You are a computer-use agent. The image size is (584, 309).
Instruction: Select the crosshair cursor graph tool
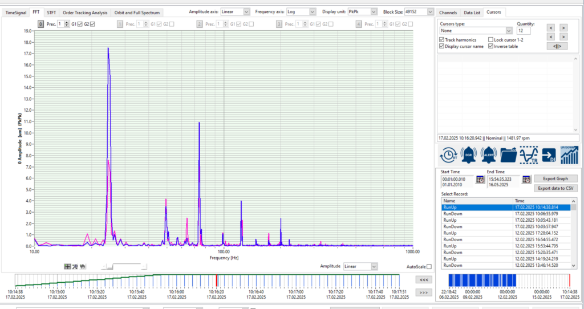tap(67, 267)
